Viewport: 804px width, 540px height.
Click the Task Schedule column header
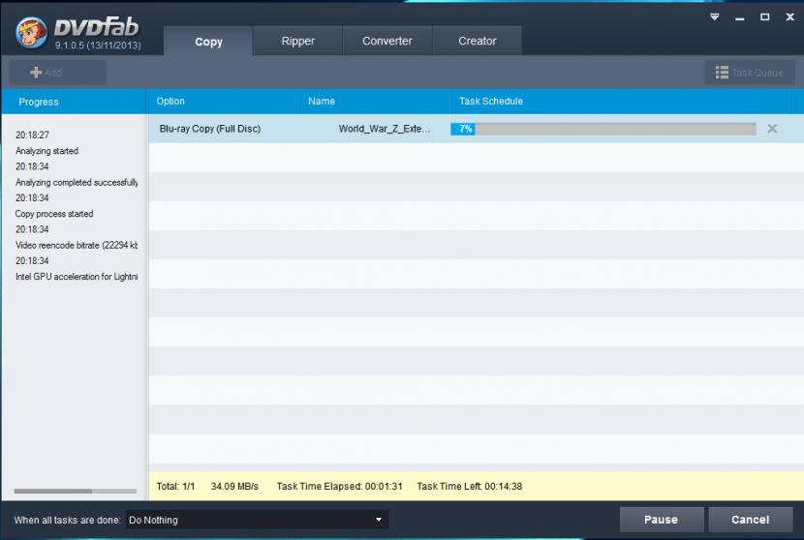(x=620, y=102)
